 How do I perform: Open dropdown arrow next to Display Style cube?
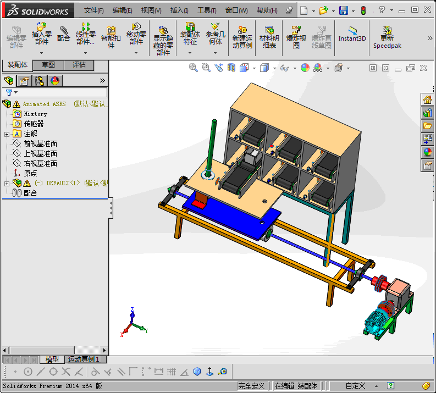tap(274, 68)
